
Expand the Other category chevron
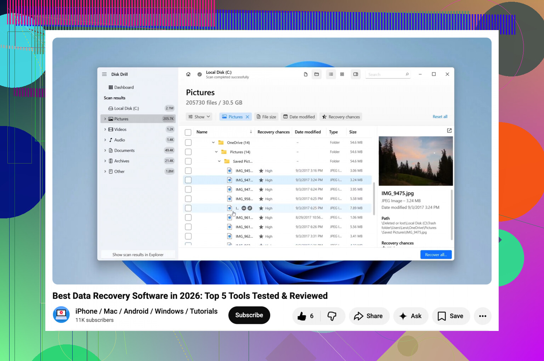click(105, 172)
